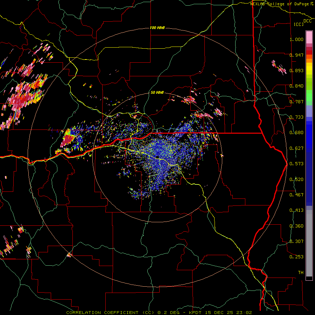Click the 0.360 scale value
This screenshot has height=315, width=315.
[x=296, y=226]
